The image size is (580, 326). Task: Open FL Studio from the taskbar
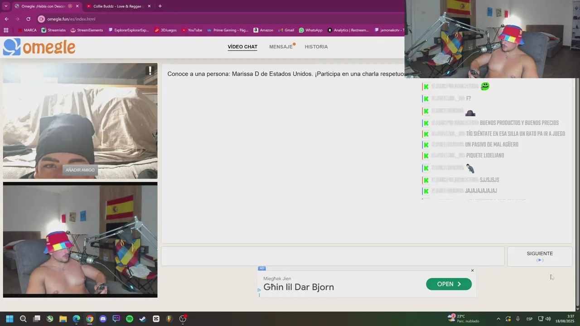169,319
